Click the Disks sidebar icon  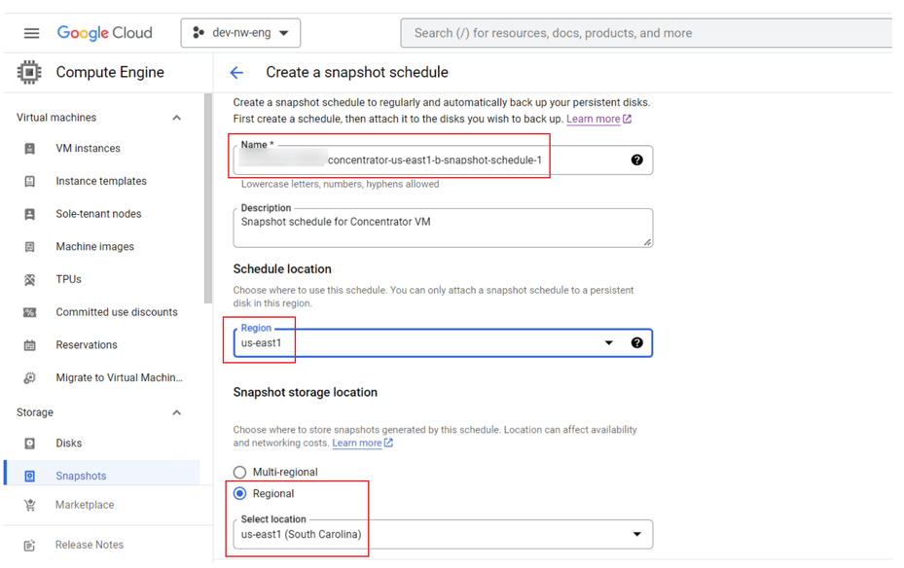(30, 444)
